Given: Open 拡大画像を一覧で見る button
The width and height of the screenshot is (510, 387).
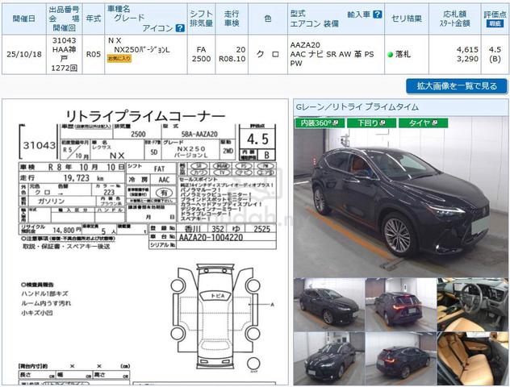Looking at the screenshot, I should pos(457,86).
